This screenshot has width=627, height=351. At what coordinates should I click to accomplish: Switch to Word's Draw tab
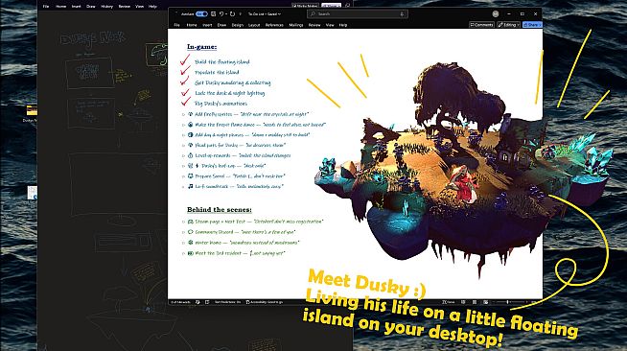click(x=221, y=25)
